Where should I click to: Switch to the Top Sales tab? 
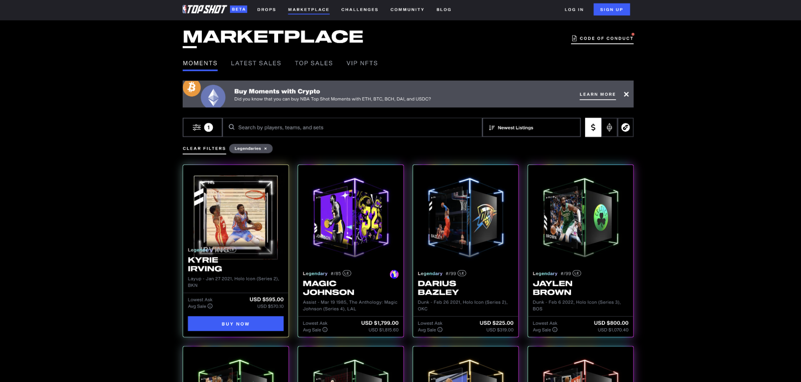(x=314, y=63)
